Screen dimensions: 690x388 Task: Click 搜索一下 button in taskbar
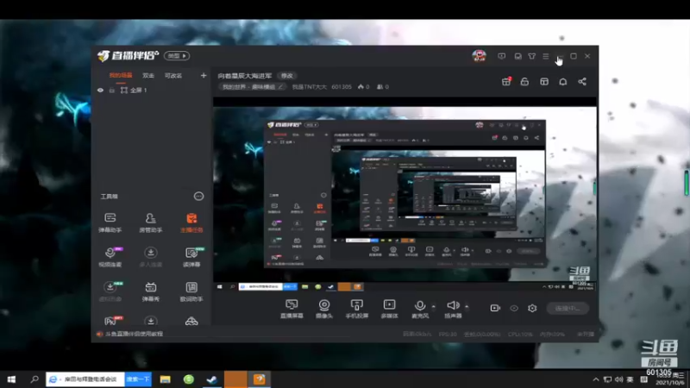(138, 379)
